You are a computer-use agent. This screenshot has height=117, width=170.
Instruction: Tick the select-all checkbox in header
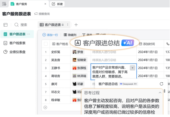coord(46,44)
